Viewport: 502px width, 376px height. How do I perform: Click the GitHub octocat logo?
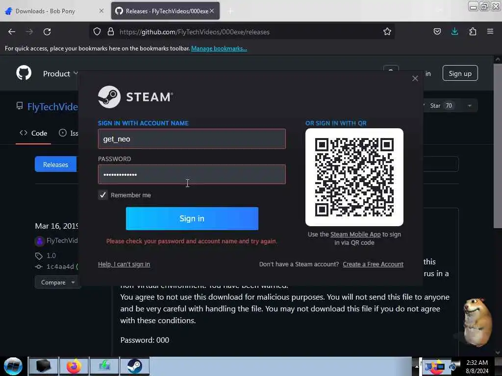pos(24,73)
